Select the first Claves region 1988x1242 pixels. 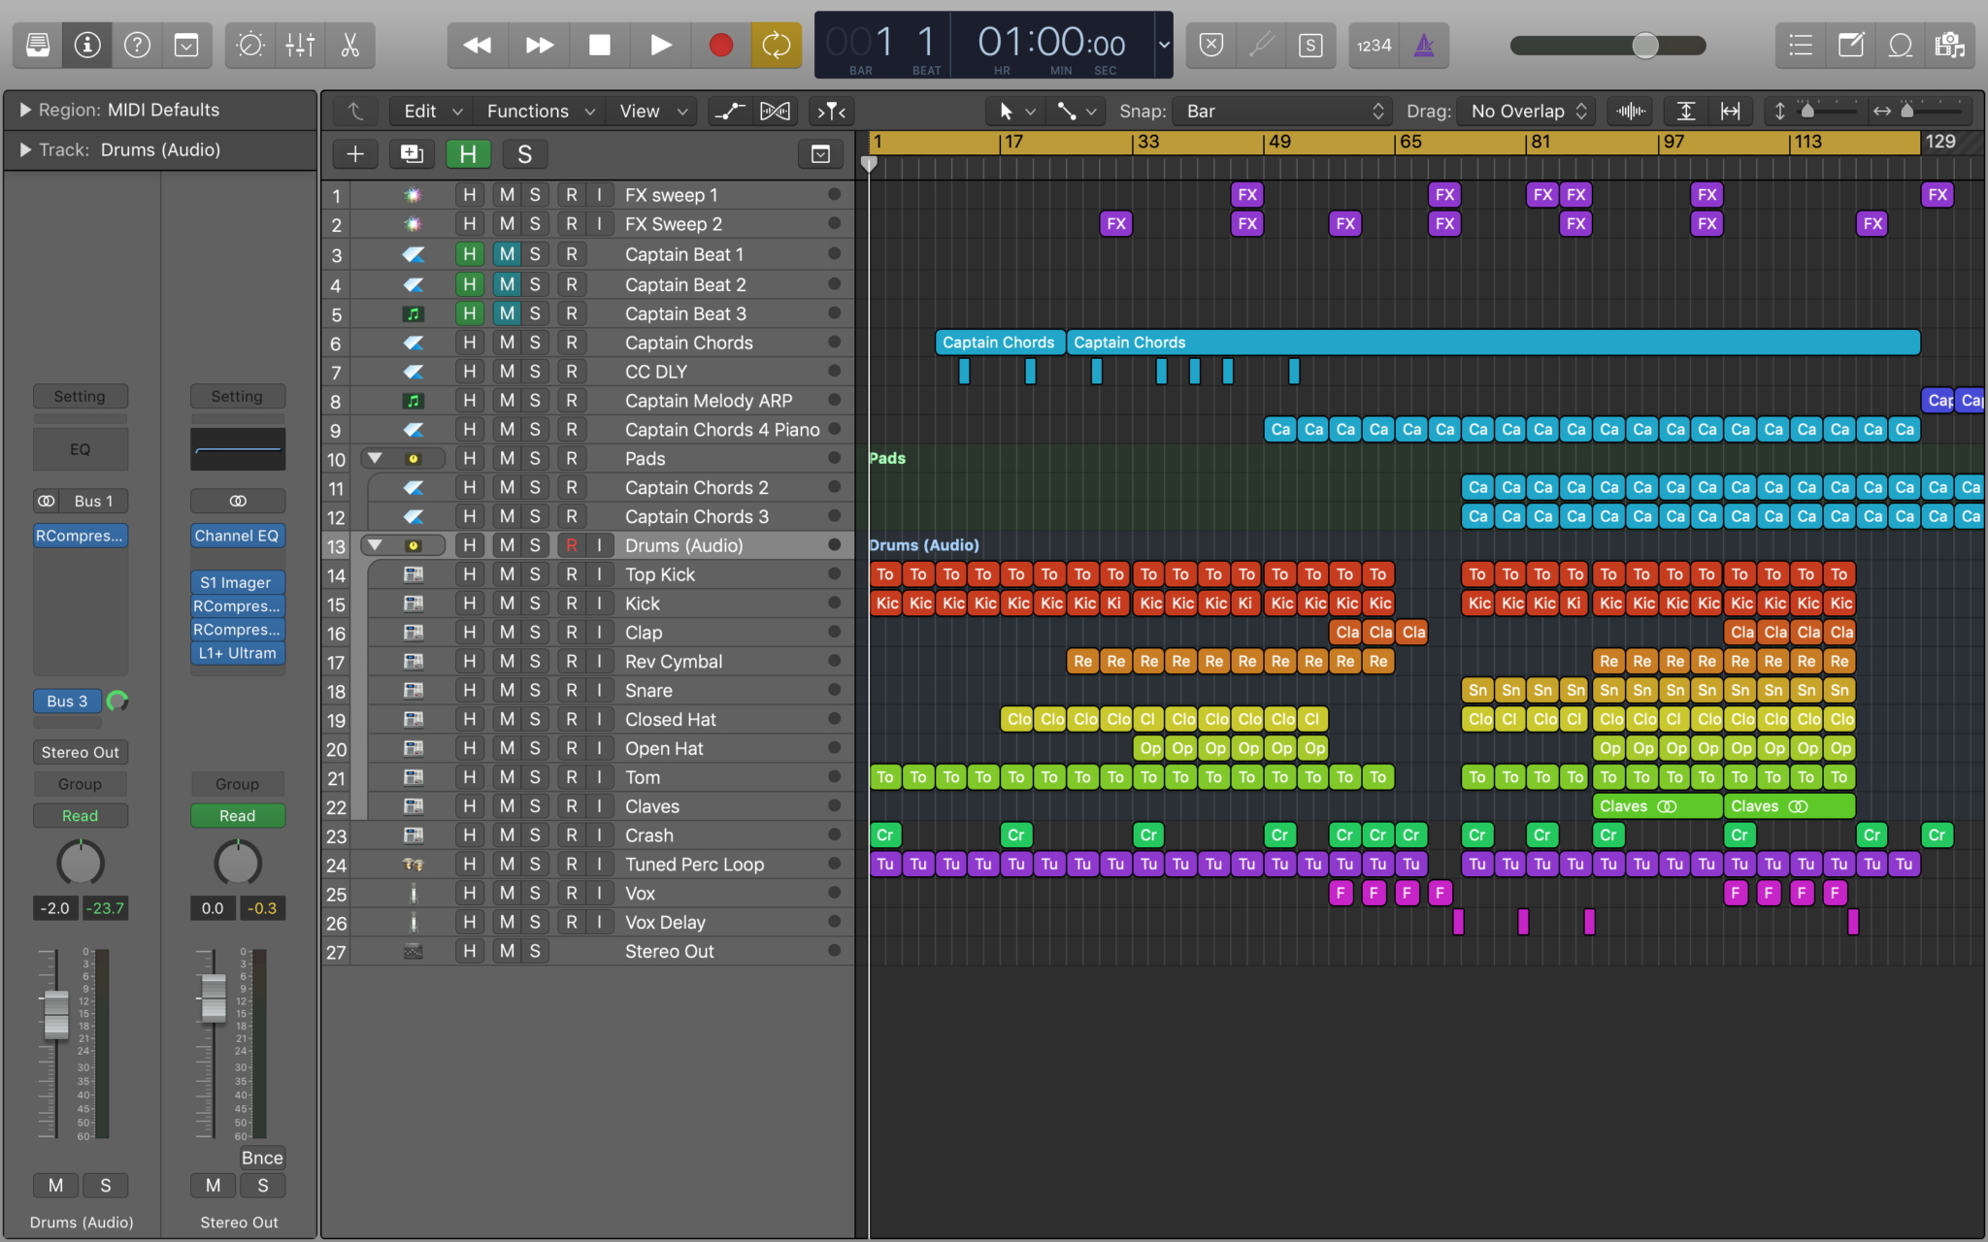pos(1657,806)
